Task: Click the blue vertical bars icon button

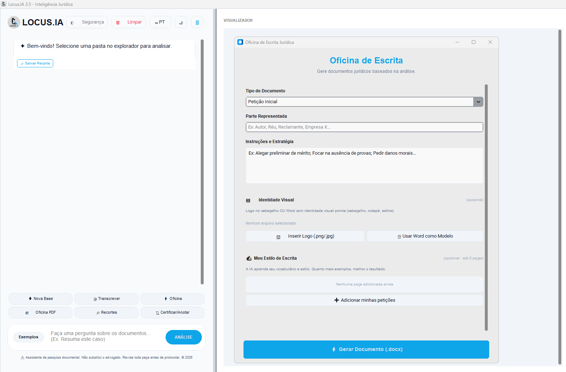Action: click(197, 22)
